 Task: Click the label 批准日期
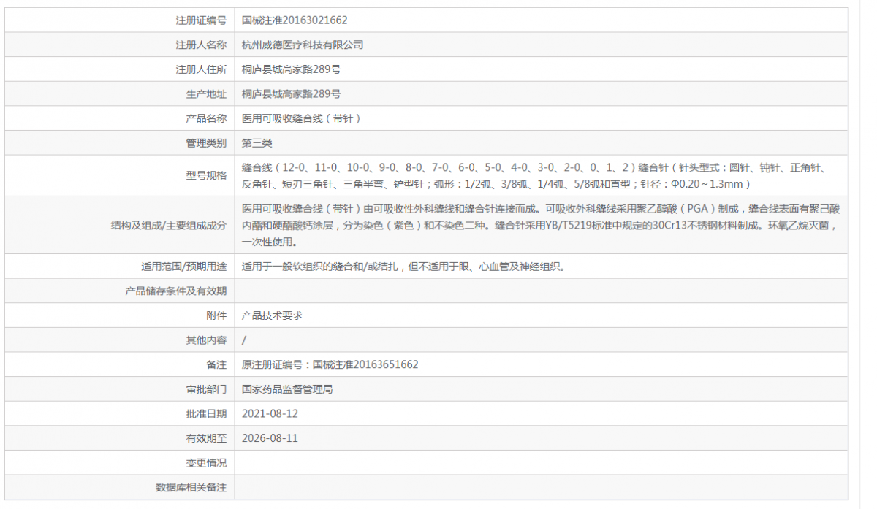(x=207, y=413)
